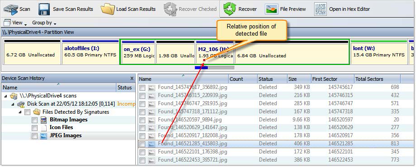Select the alotoffiles (I:) partition block
Viewport: 416px width, 167px height.
pos(90,52)
